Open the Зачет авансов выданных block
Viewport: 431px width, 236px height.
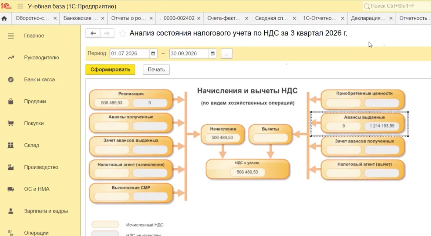[131, 146]
